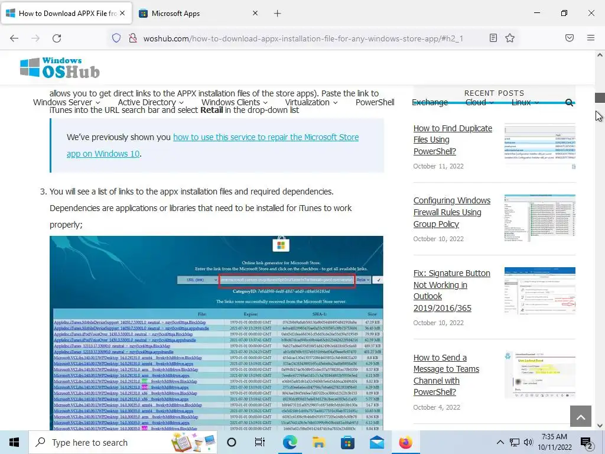The height and width of the screenshot is (454, 605).
Task: Click the firewall rules post thumbnail
Action: 540,218
